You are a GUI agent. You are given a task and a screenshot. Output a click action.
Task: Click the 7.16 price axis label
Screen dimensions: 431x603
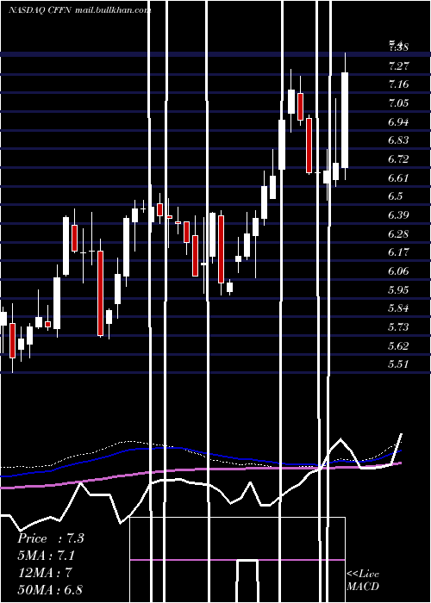[x=398, y=84]
